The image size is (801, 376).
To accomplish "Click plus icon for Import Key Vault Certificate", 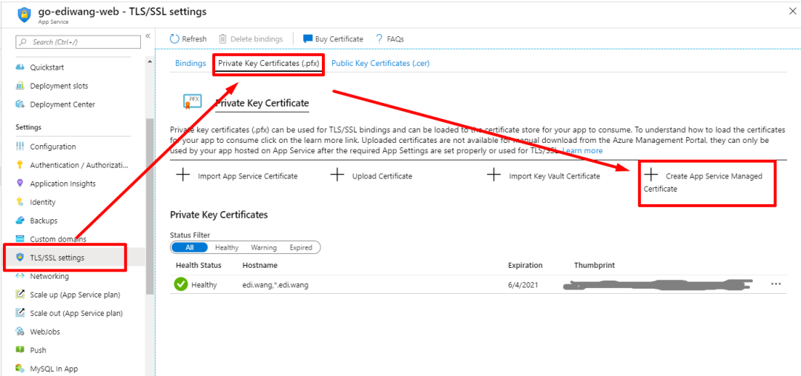I will point(493,175).
